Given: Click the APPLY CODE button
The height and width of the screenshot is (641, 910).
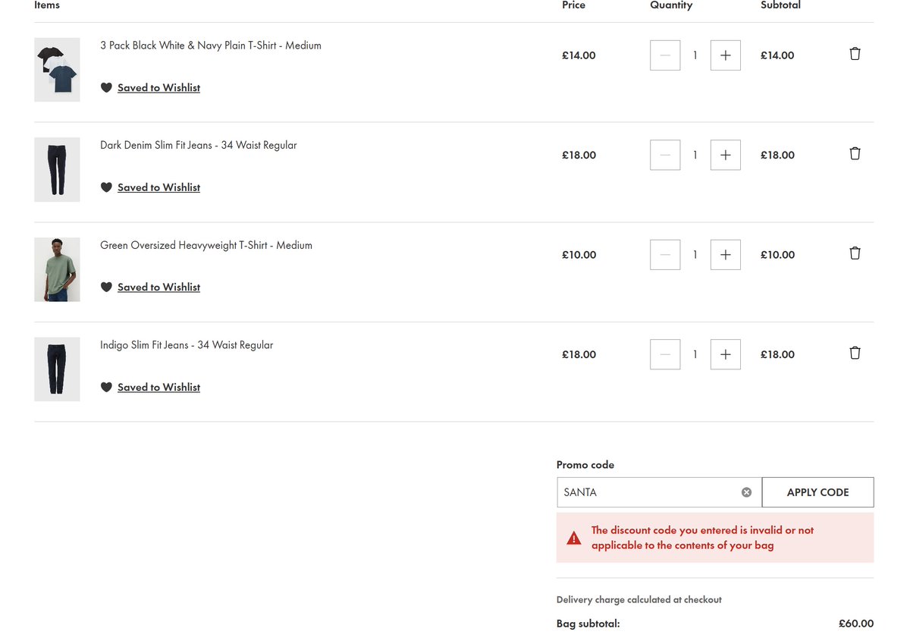Looking at the screenshot, I should point(817,492).
